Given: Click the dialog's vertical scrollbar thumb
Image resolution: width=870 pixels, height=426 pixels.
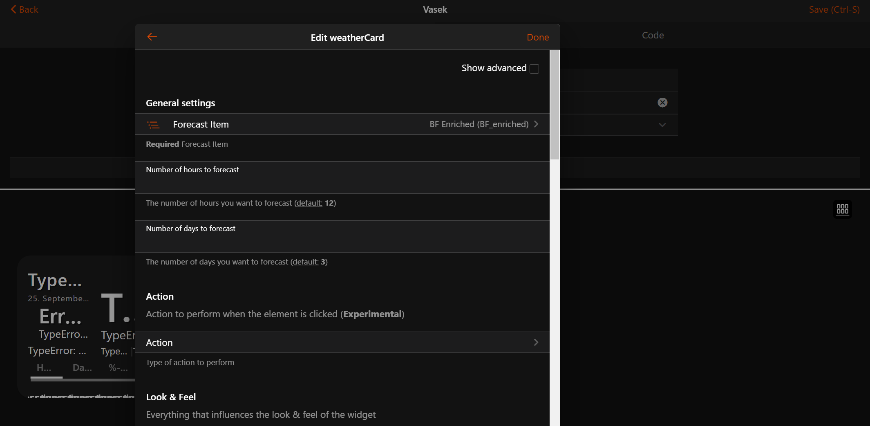Looking at the screenshot, I should (555, 105).
